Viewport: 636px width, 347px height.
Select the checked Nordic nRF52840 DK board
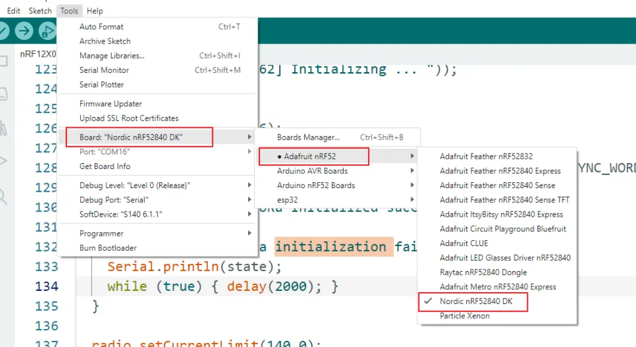click(476, 302)
